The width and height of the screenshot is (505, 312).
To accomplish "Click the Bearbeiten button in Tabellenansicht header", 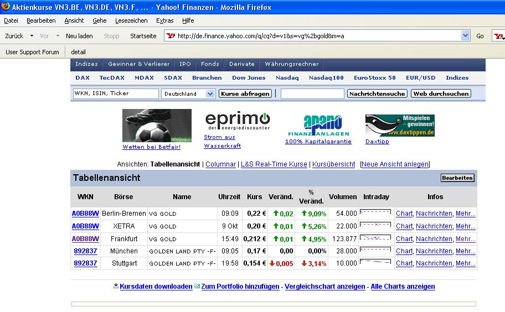I will pyautogui.click(x=457, y=178).
